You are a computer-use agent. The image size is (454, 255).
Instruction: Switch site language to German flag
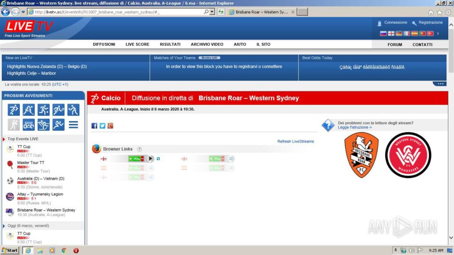coord(399,34)
